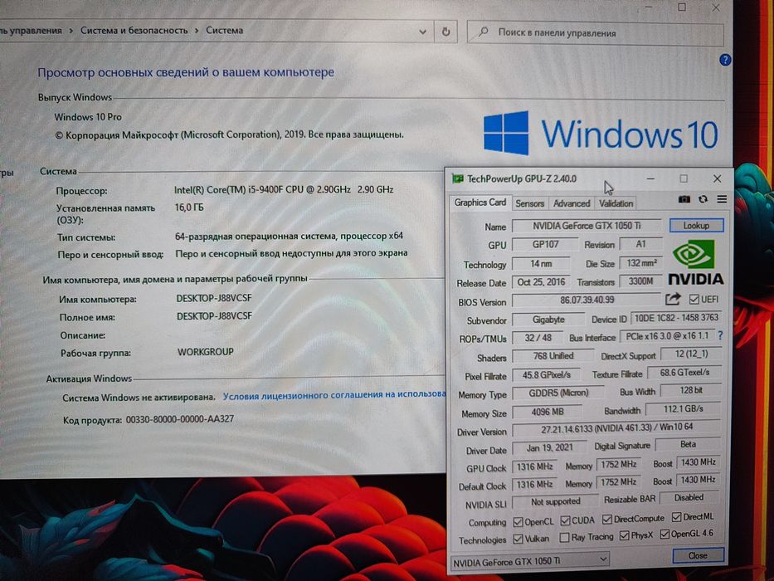Refresh the Control Panel address bar
This screenshot has height=581, width=774.
click(x=445, y=32)
